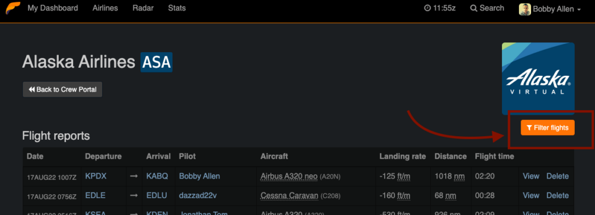
Task: Click the 11:55z clock indicator
Action: 440,8
